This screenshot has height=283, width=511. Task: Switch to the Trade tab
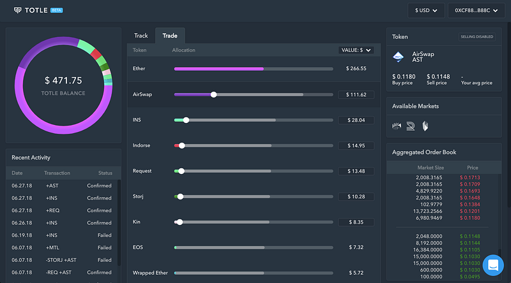[x=170, y=36]
